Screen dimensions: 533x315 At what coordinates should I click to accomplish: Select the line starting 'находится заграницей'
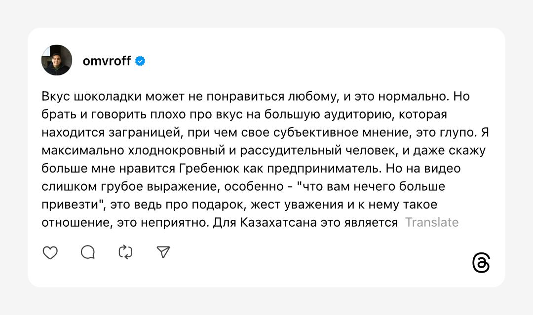point(265,133)
